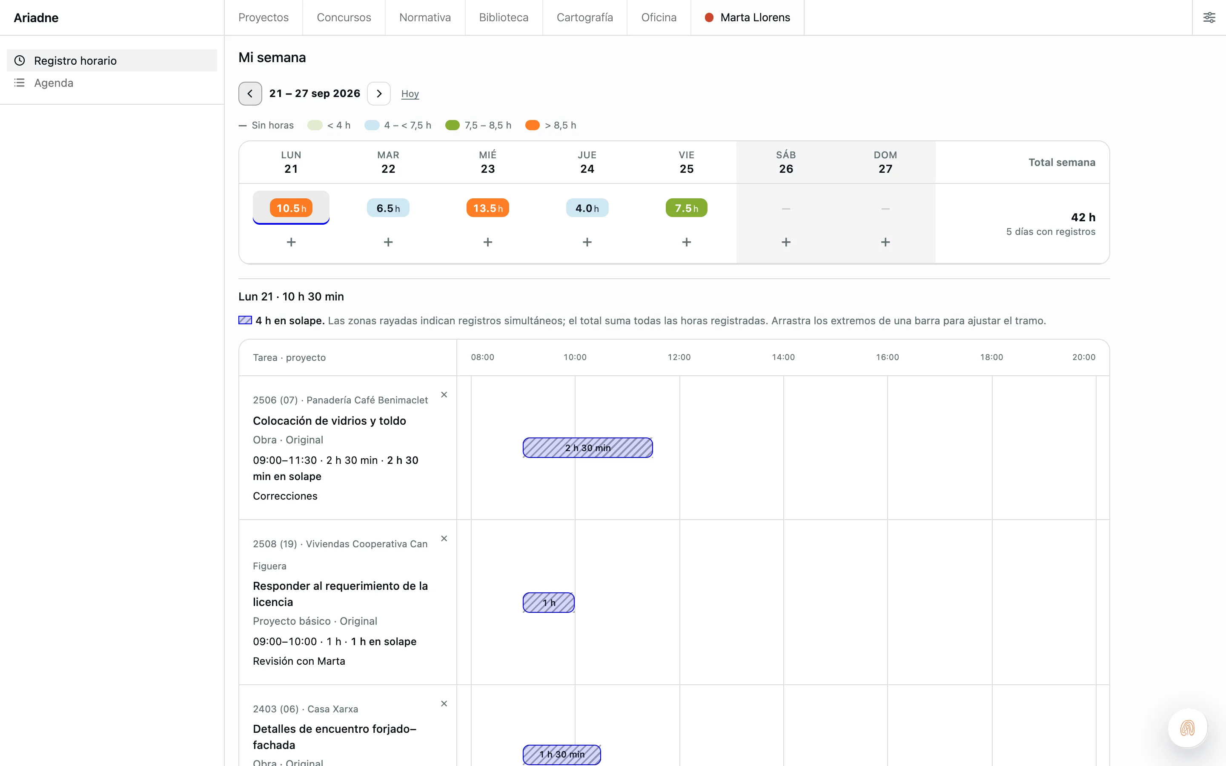Viewport: 1226px width, 766px height.
Task: Open the fingerprint floating button
Action: tap(1187, 728)
